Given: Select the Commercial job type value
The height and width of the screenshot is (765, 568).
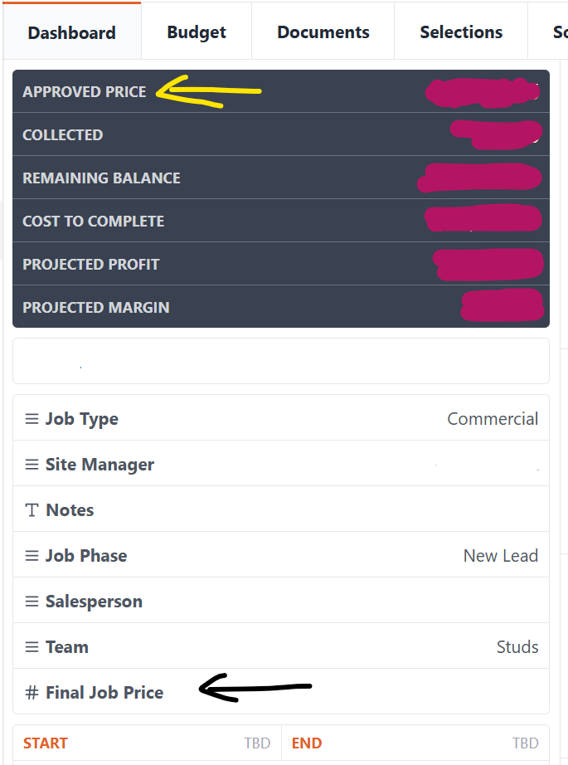Looking at the screenshot, I should (493, 419).
